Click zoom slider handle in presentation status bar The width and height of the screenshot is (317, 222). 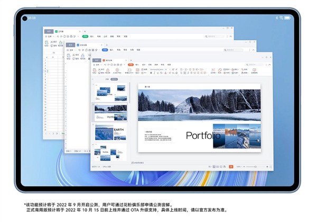coord(255,167)
